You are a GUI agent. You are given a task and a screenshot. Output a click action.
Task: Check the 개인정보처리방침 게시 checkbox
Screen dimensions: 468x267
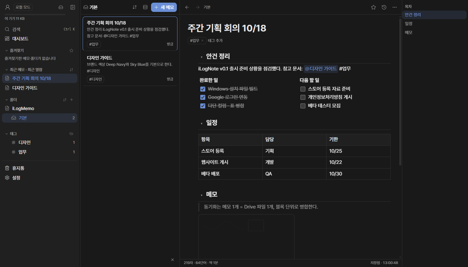point(303,97)
